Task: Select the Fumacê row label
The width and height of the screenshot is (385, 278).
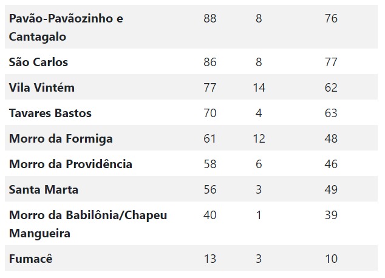Action: [x=31, y=259]
